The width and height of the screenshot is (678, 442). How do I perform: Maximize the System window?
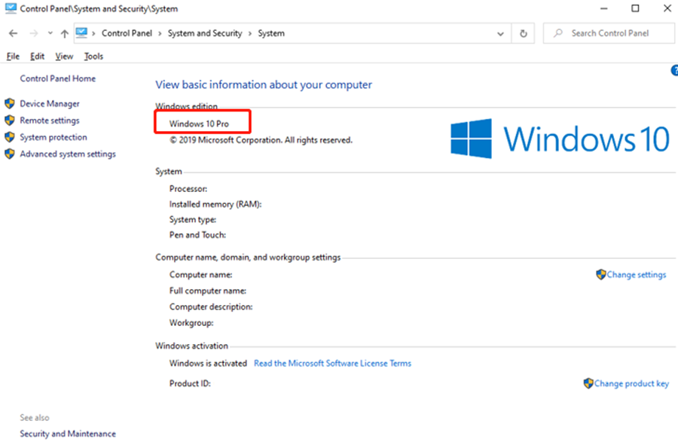tap(635, 8)
